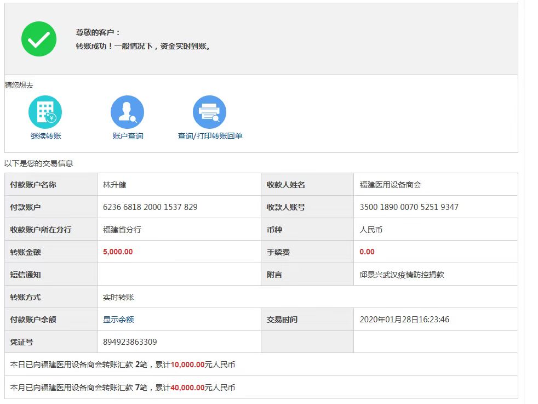This screenshot has width=538, height=404.
Task: Select the voucher number 894923863309
Action: tap(130, 342)
